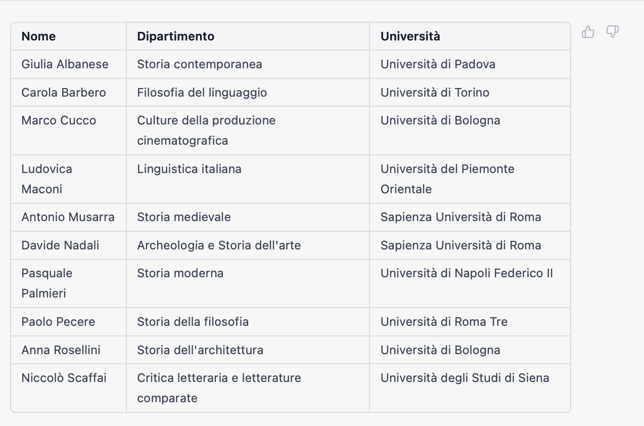Click the Storia dell'architettura cell

200,350
